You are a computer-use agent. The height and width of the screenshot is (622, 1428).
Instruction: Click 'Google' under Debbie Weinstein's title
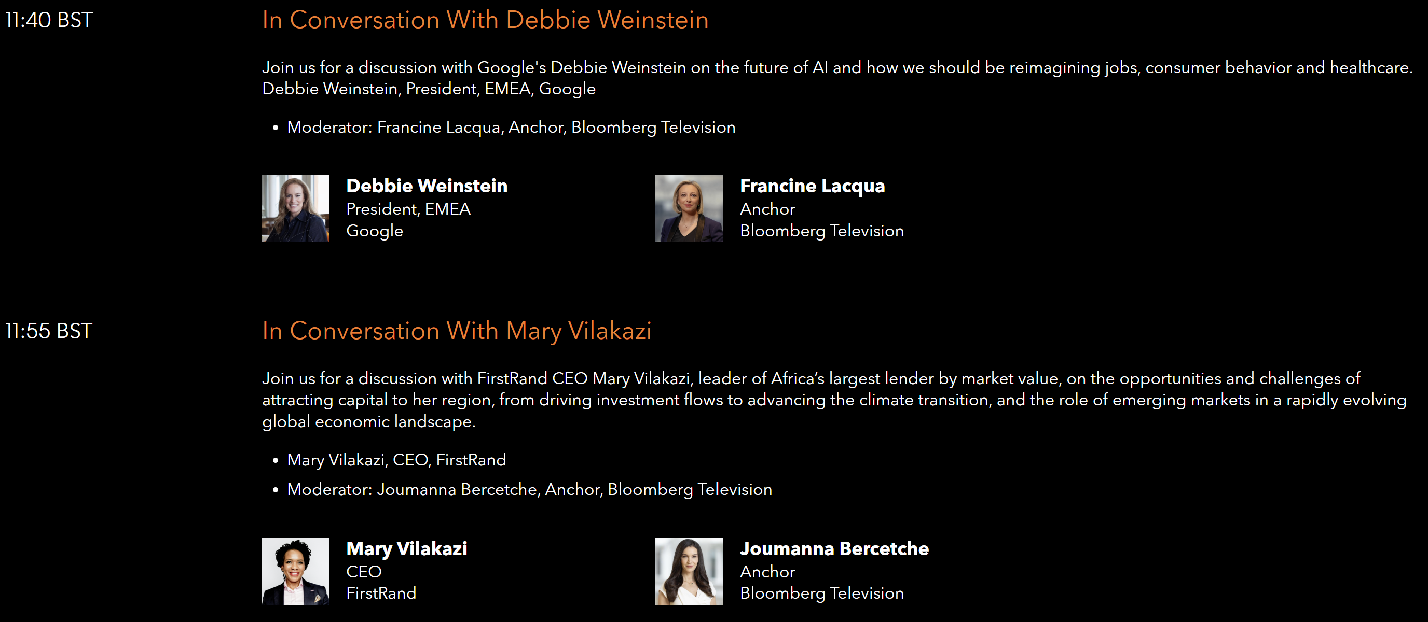click(374, 231)
